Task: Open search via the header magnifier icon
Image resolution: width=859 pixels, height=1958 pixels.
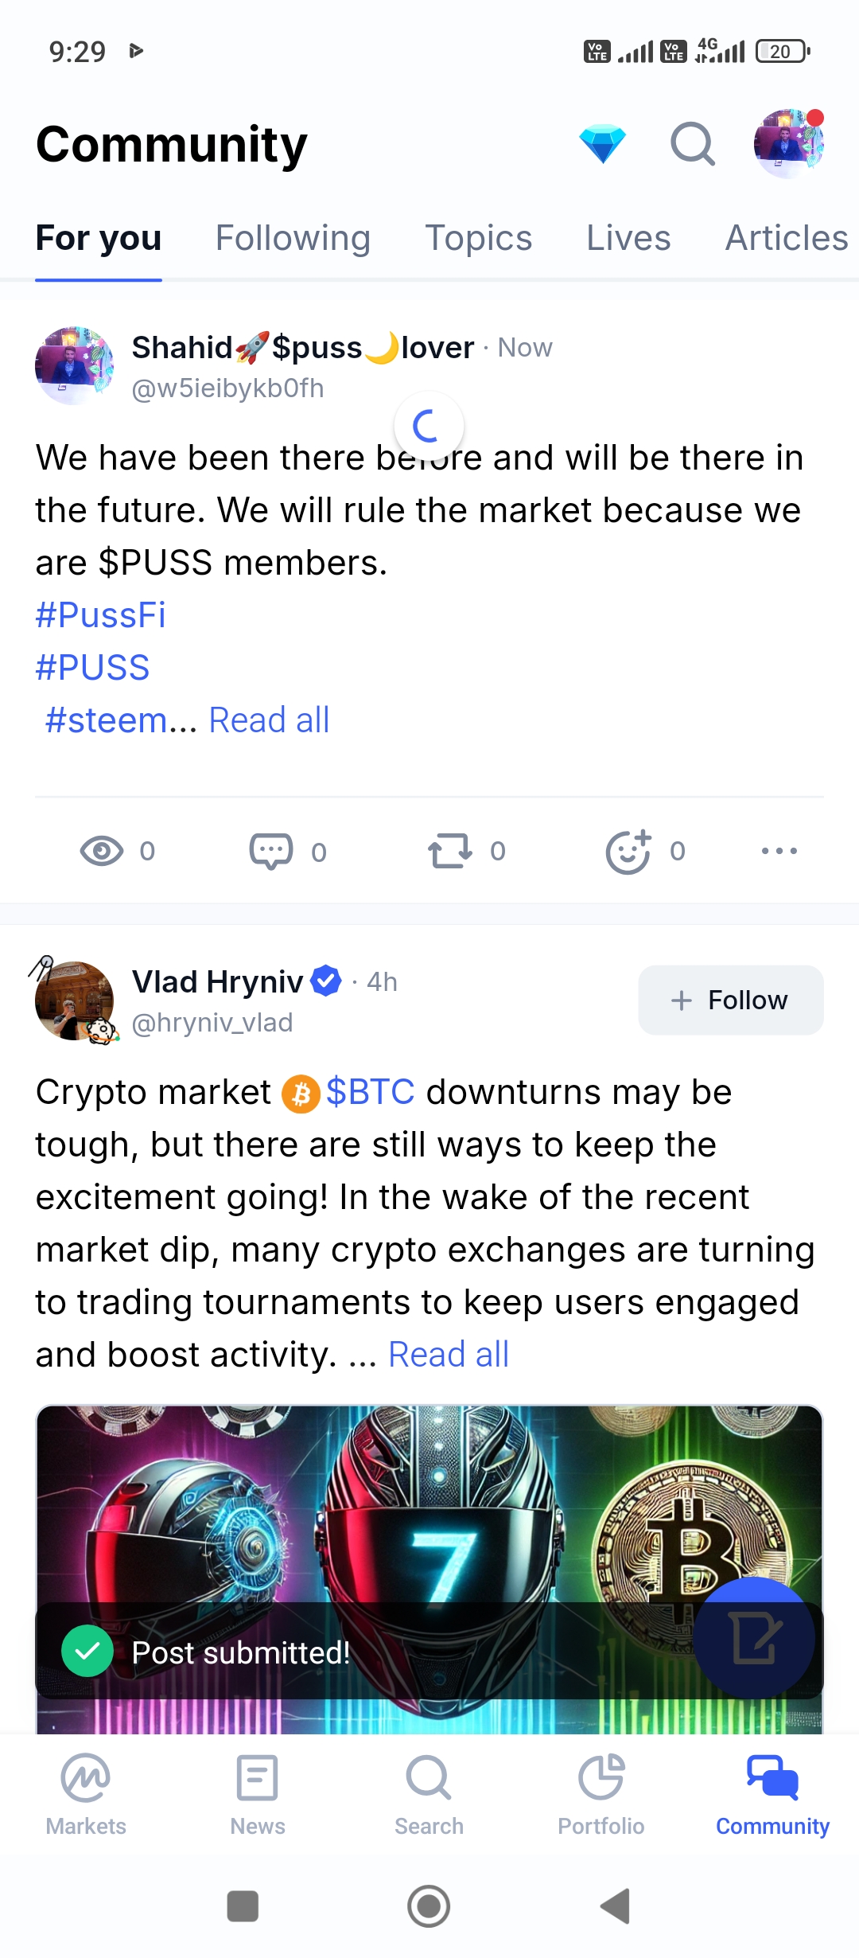Action: click(x=692, y=144)
